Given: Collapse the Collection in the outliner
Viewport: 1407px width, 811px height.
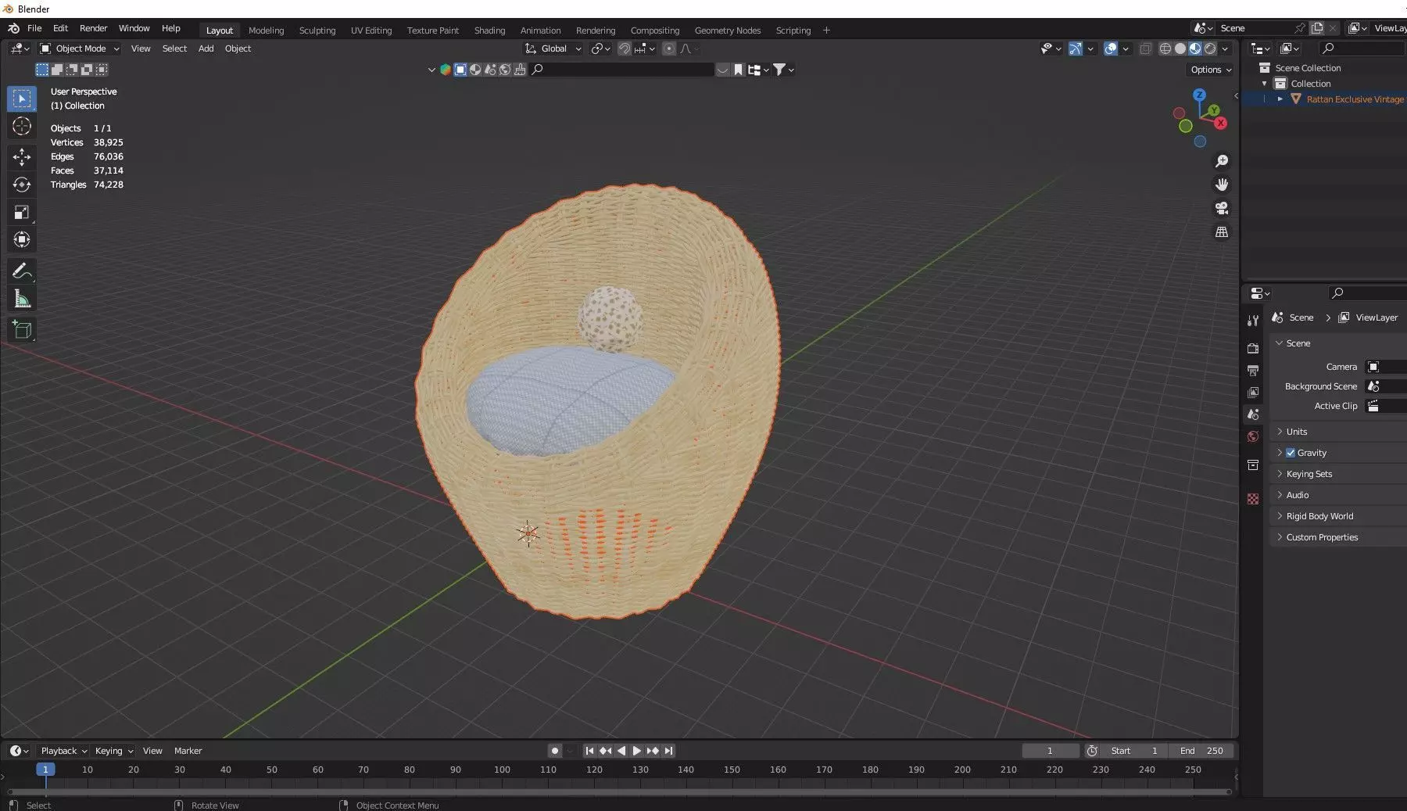Looking at the screenshot, I should coord(1265,84).
